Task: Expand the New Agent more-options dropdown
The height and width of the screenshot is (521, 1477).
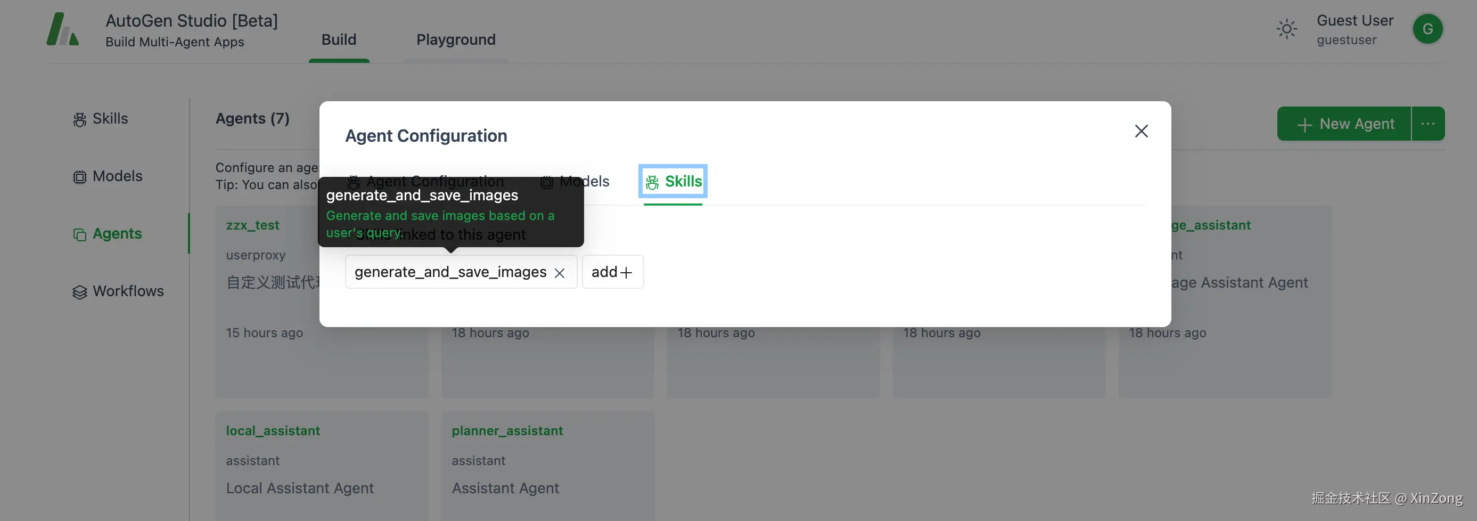Action: pyautogui.click(x=1427, y=124)
